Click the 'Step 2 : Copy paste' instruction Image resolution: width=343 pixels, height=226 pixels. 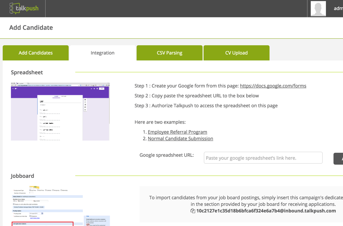click(197, 96)
